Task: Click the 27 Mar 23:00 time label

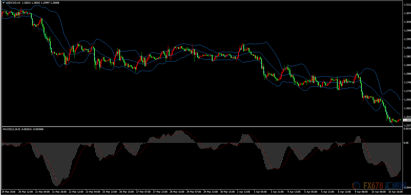Action: [160, 192]
